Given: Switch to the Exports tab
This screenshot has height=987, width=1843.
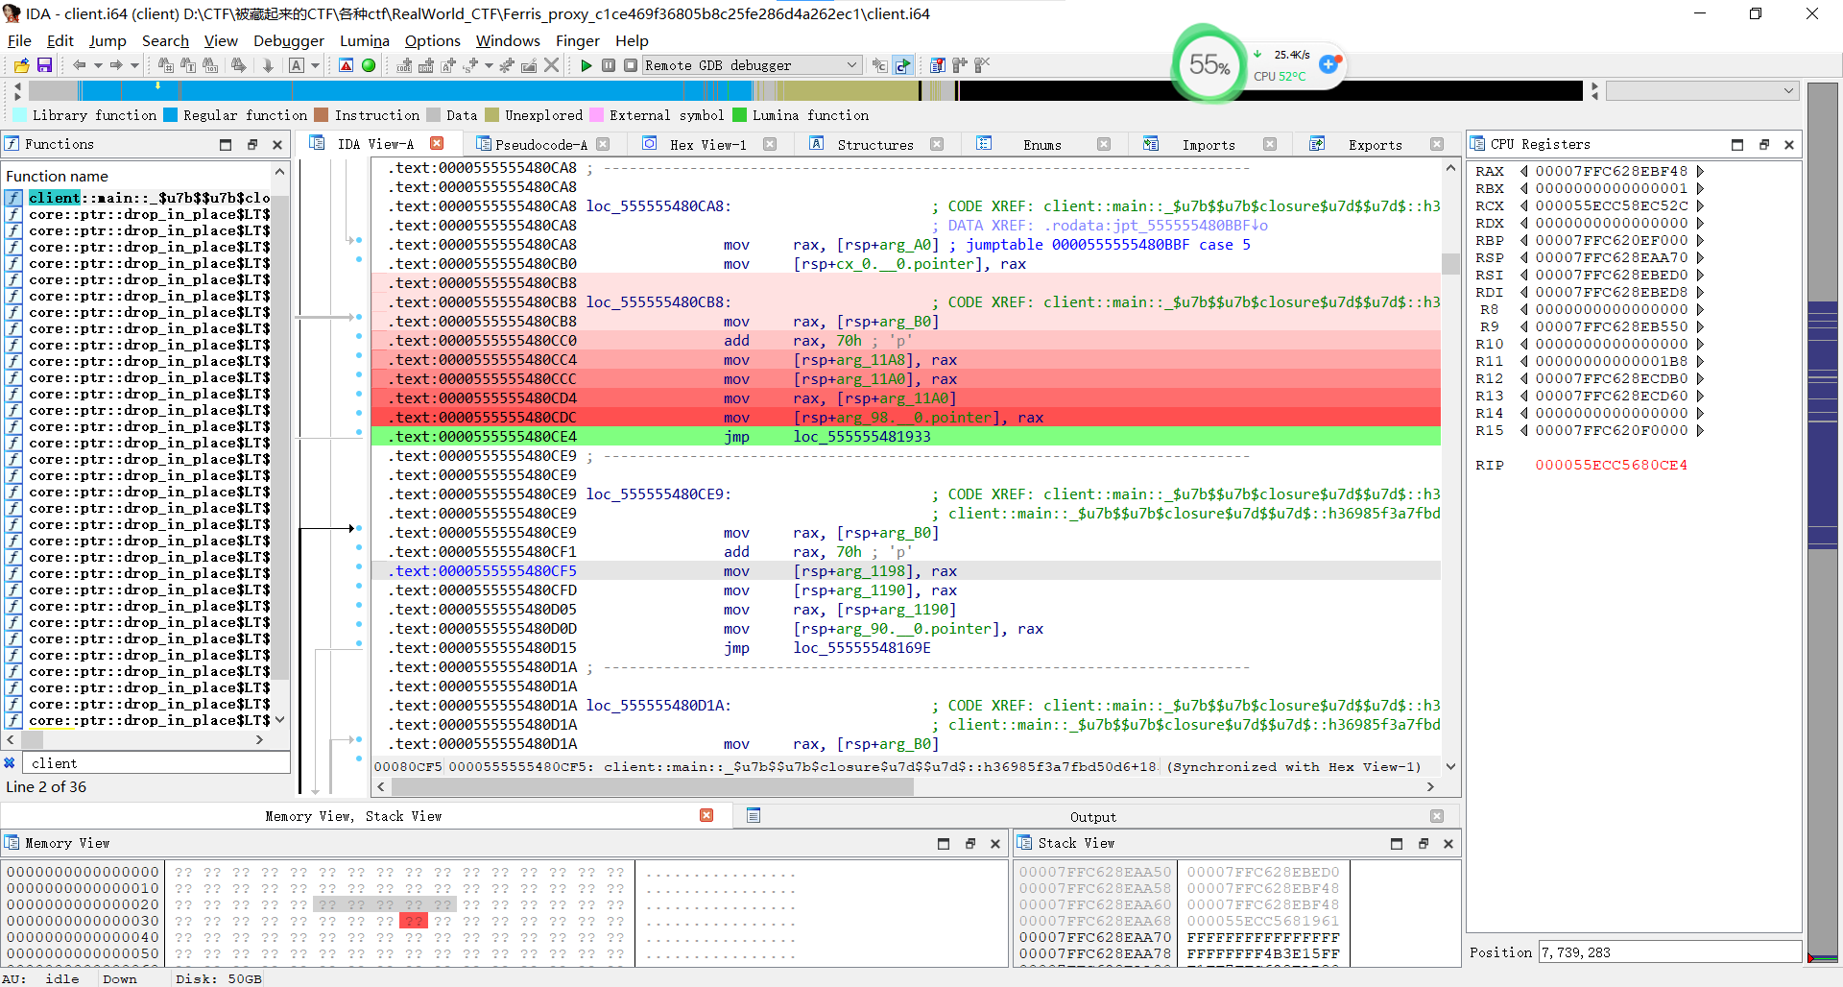Looking at the screenshot, I should pyautogui.click(x=1375, y=144).
